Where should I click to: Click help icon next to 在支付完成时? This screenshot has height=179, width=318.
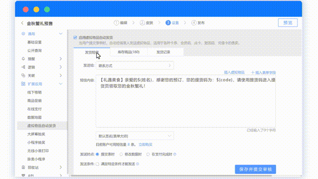click(x=175, y=154)
